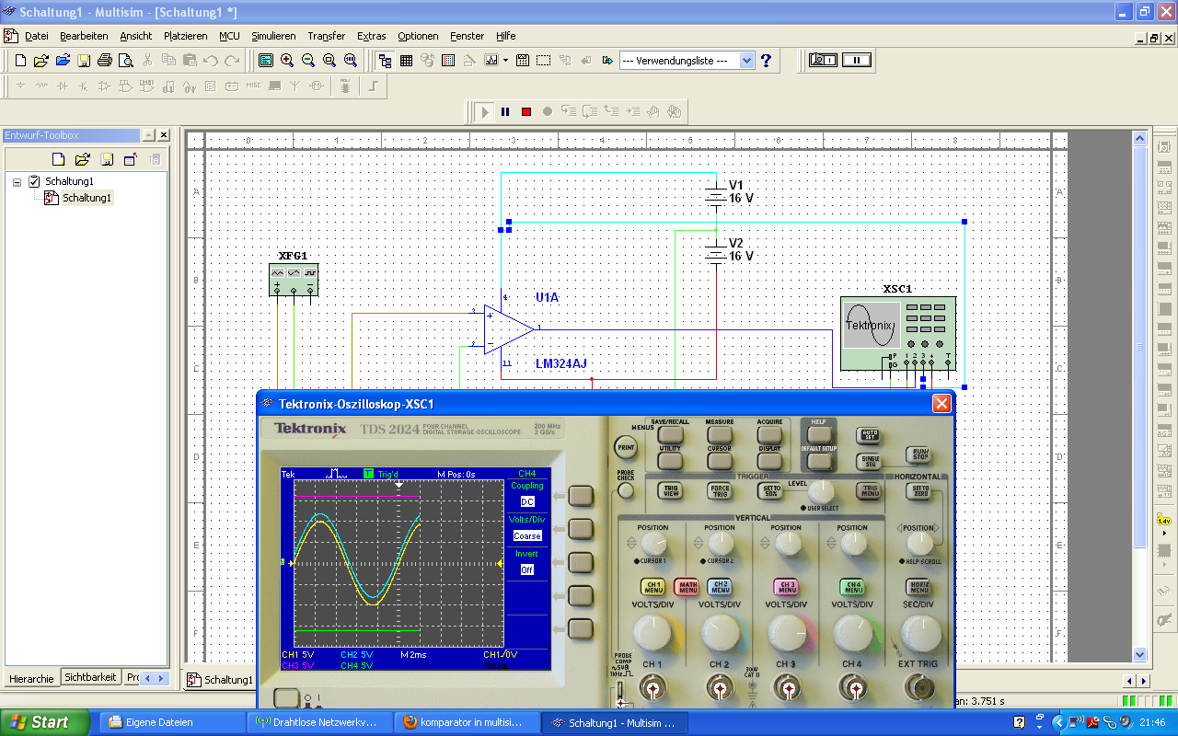The image size is (1178, 736).
Task: Click the TRIG VIEW button
Action: pyautogui.click(x=671, y=491)
